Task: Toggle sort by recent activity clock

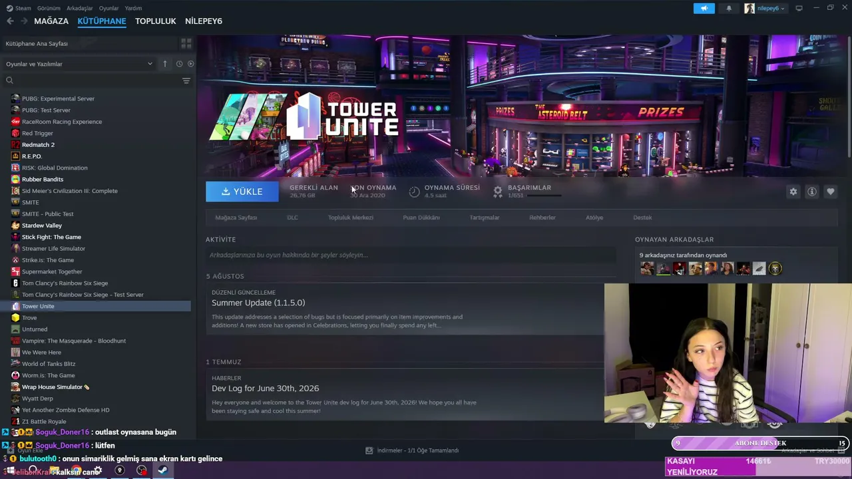Action: pos(179,64)
